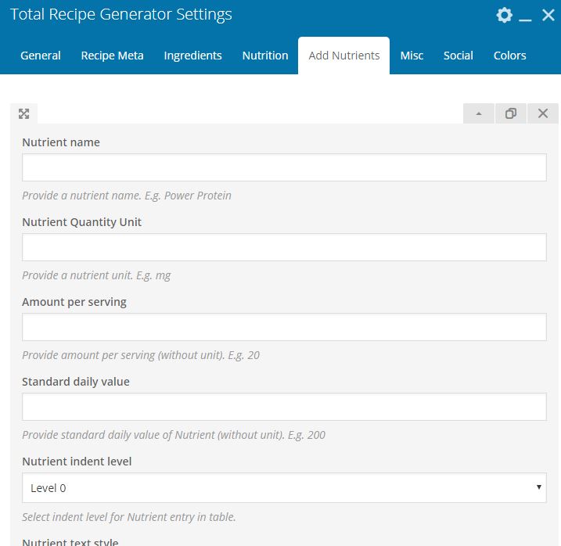
Task: Open the Recipe Meta tab
Action: 112,56
